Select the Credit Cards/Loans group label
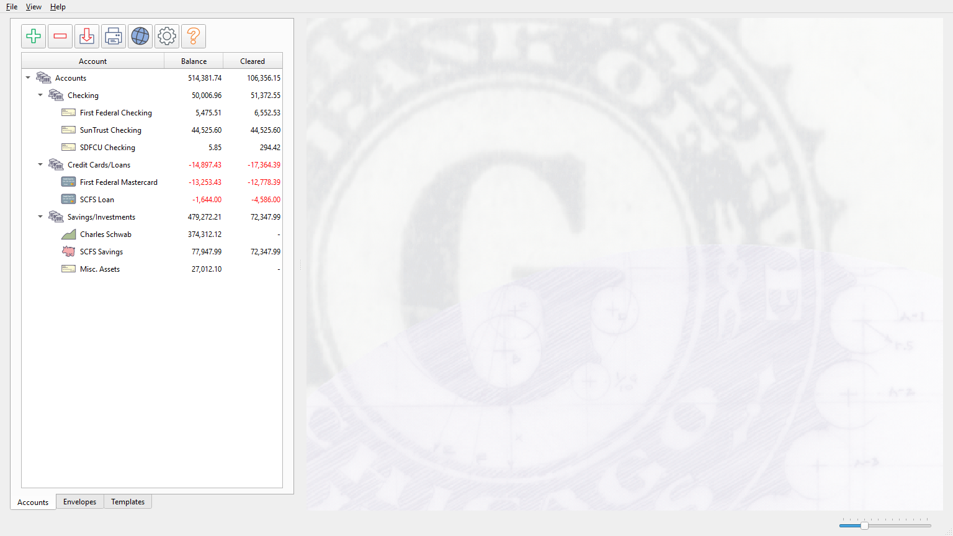953x536 pixels. [x=99, y=165]
